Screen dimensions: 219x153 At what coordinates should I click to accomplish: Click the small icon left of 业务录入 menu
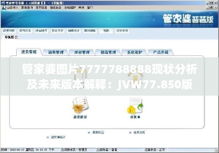(4, 8)
